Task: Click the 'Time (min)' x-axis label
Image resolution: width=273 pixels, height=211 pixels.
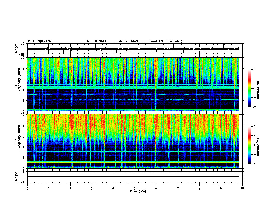Action: click(x=138, y=191)
